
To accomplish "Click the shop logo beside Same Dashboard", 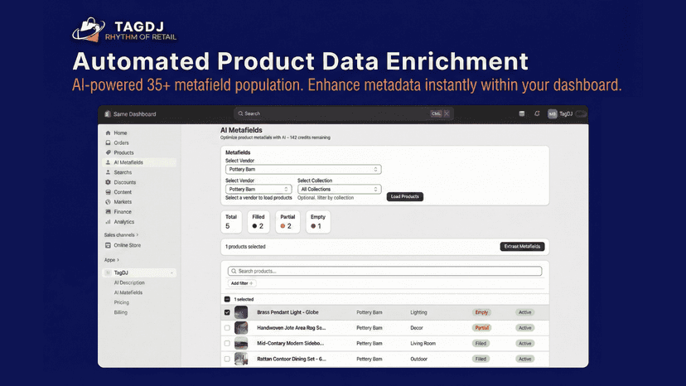I will [108, 113].
